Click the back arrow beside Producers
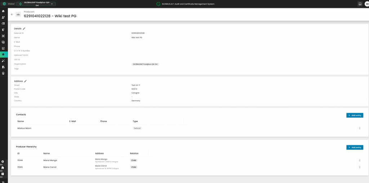The width and height of the screenshot is (369, 183). [x=12, y=14]
